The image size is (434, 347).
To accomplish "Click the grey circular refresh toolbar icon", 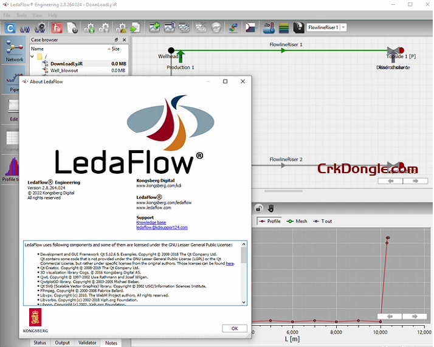I will (216, 28).
